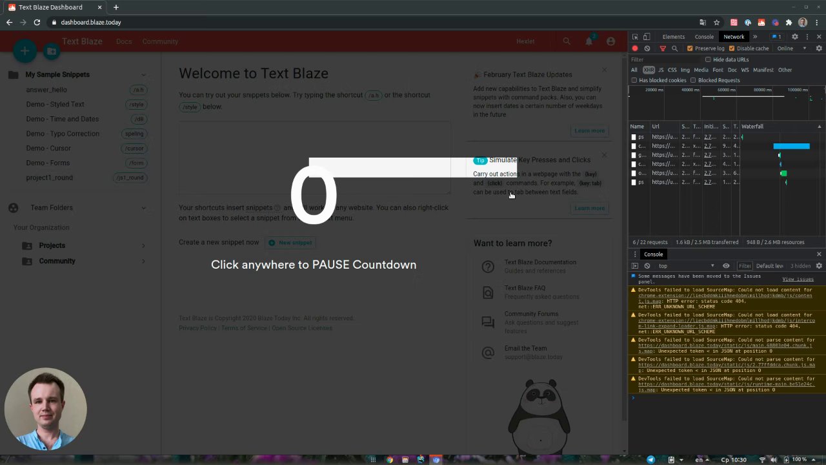
Task: Expand the Projects folder arrow
Action: click(143, 245)
